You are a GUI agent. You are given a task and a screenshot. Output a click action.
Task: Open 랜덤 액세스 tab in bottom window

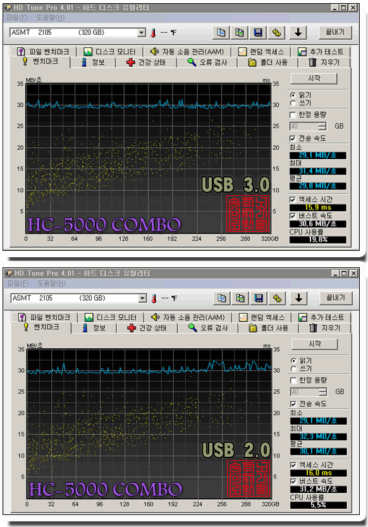coord(262,317)
